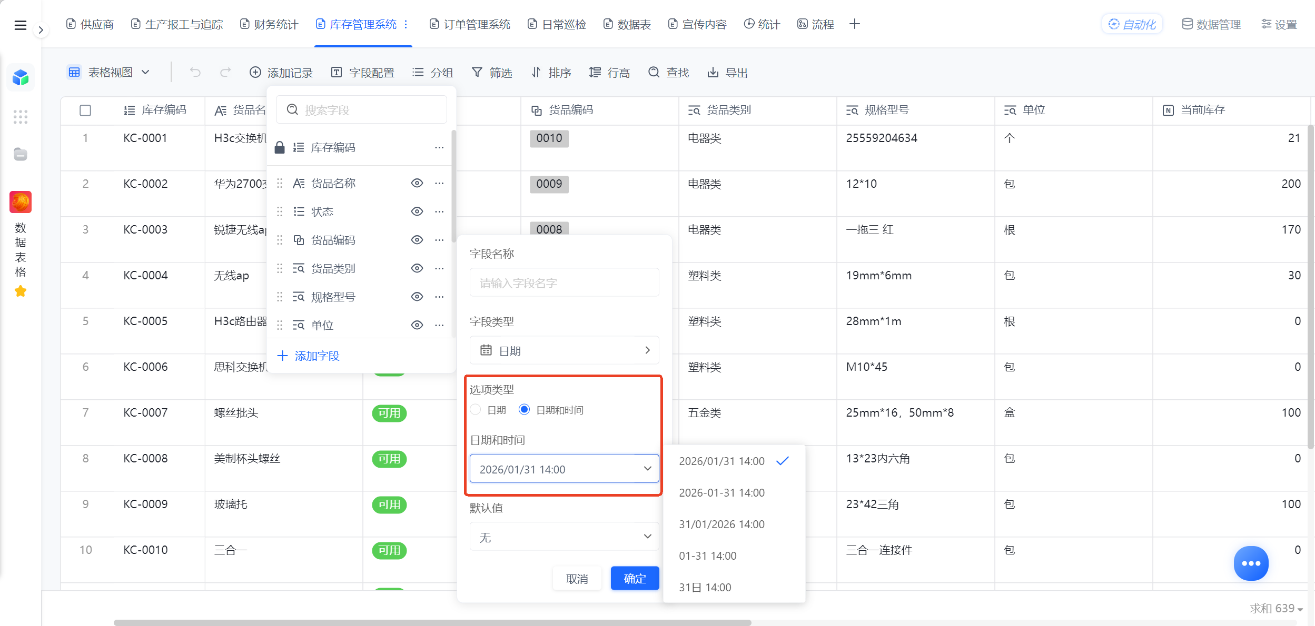Expand sidebar with the arrow chevron

pyautogui.click(x=41, y=30)
